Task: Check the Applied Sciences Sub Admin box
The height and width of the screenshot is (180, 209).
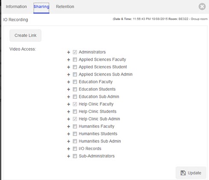Action: click(x=75, y=74)
